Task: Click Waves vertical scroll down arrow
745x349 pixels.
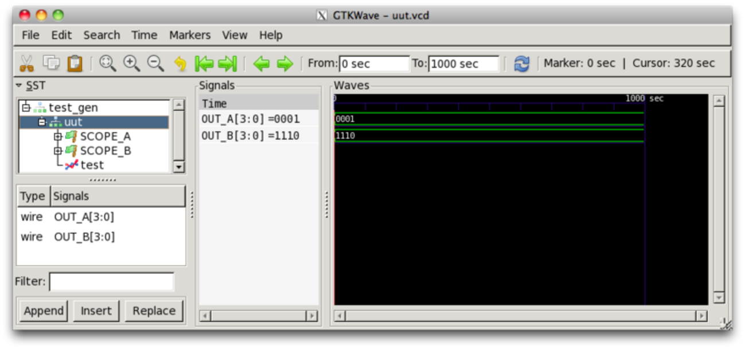Action: coord(719,298)
